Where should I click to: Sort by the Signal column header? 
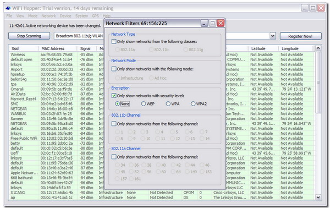(x=87, y=48)
